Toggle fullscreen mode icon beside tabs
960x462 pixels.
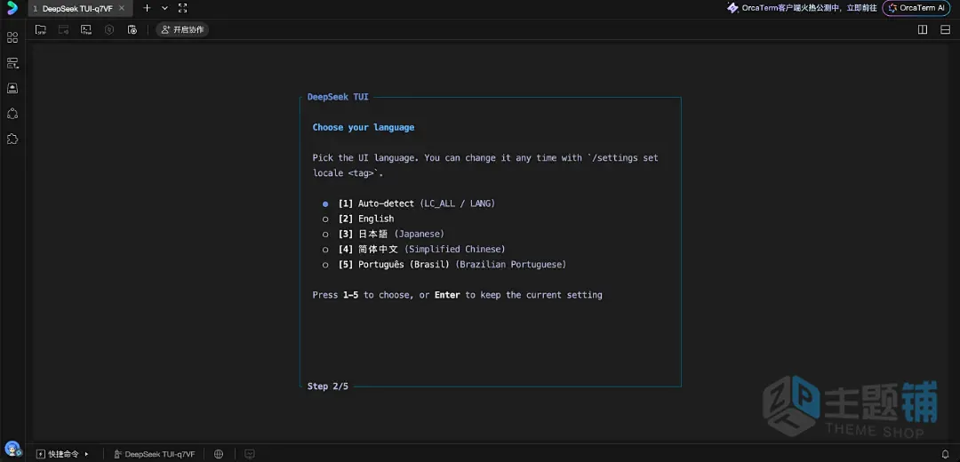pos(182,8)
